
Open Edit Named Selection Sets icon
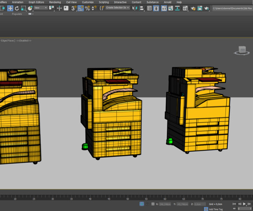[x=102, y=8]
